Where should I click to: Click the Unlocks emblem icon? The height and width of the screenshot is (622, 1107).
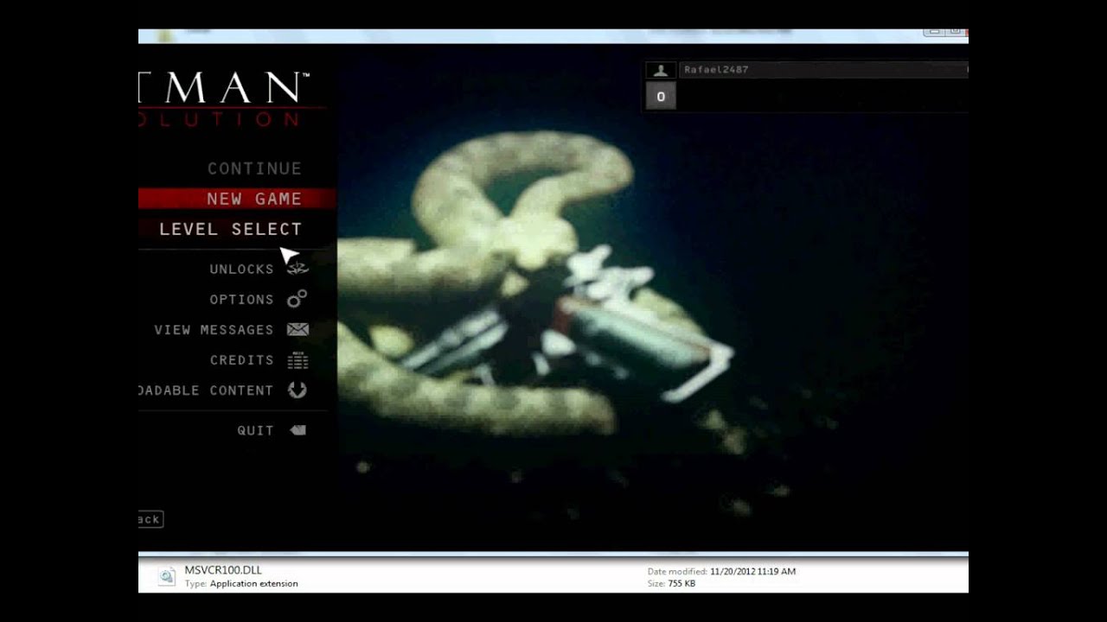[x=298, y=269]
